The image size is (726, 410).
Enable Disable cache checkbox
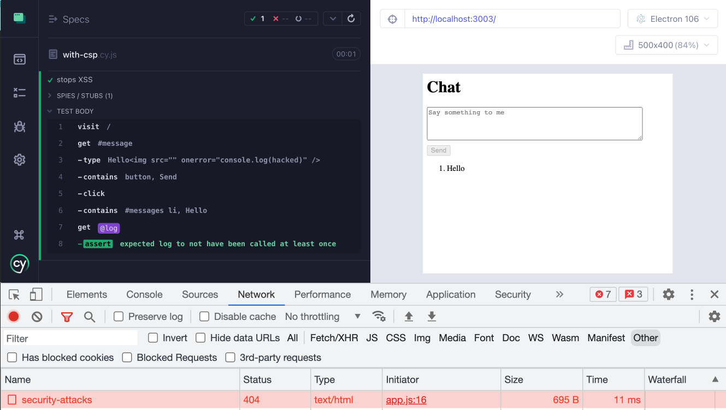pos(204,317)
